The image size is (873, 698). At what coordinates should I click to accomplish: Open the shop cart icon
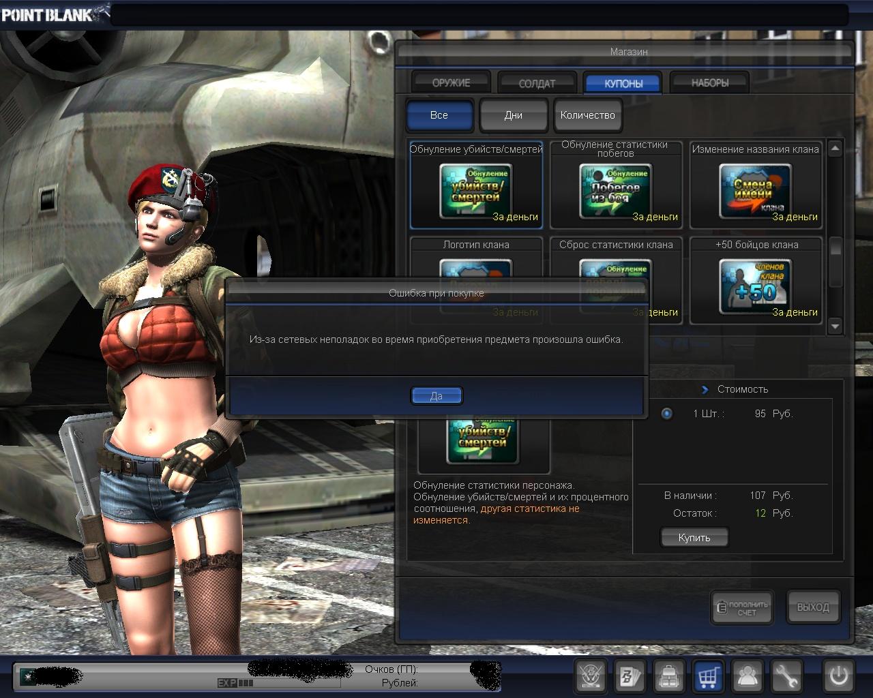[x=709, y=676]
